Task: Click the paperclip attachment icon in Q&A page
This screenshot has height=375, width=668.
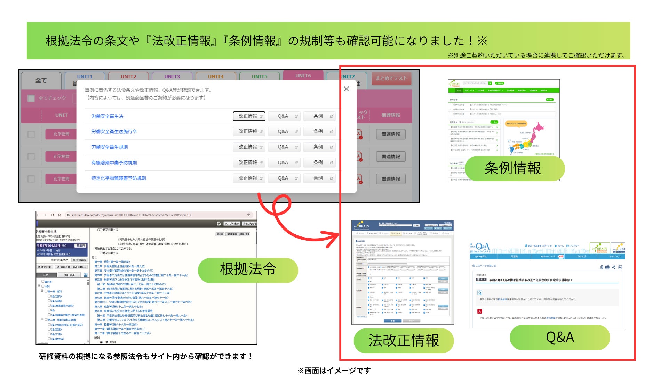Action: click(601, 267)
